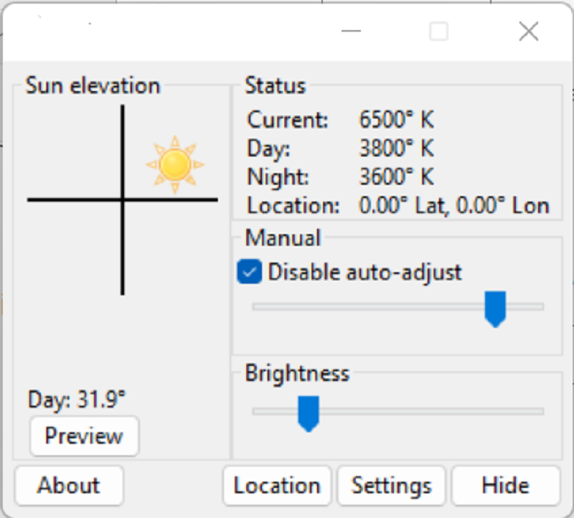The height and width of the screenshot is (518, 574).
Task: Click the Current 6500° K value
Action: pyautogui.click(x=397, y=119)
